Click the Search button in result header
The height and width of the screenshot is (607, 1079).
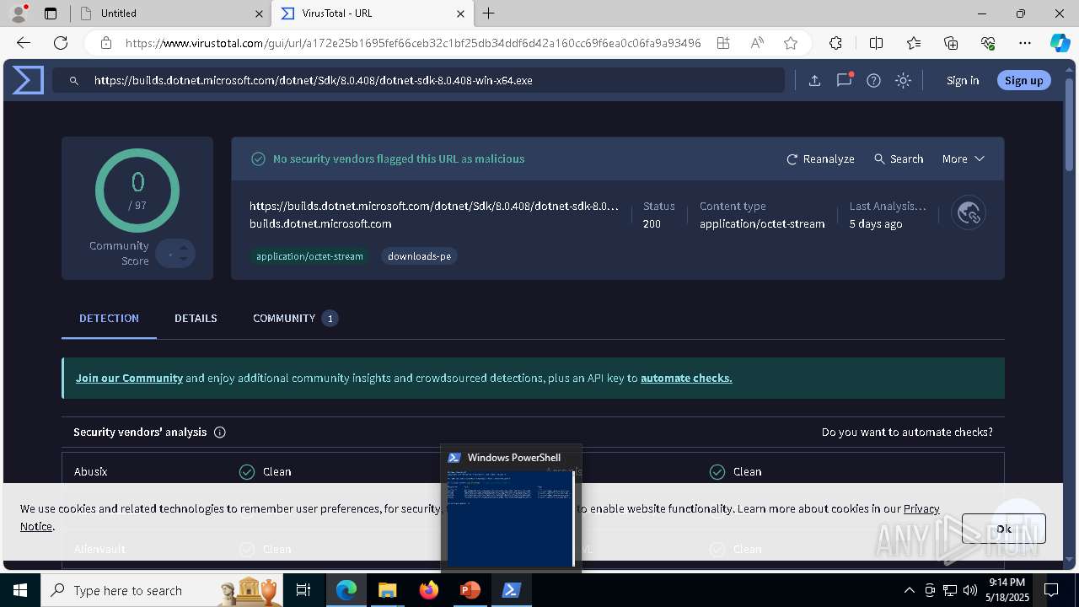899,158
